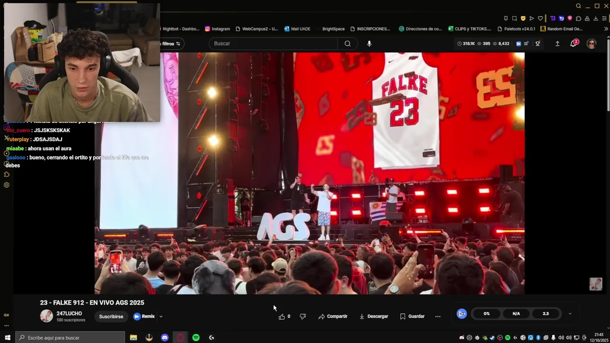Open the browser easy setup sliders icon

(x=604, y=19)
